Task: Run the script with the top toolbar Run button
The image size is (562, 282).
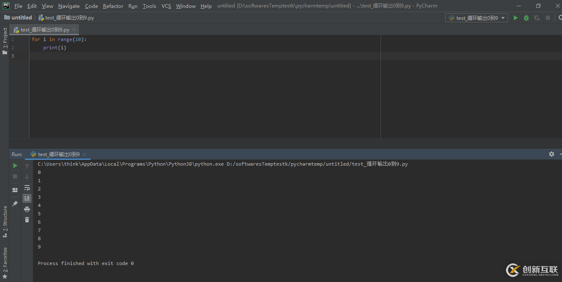Action: point(515,18)
